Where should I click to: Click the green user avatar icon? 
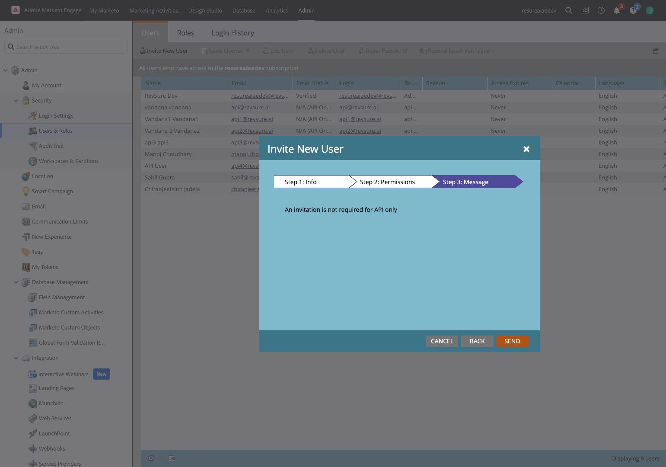coord(649,10)
